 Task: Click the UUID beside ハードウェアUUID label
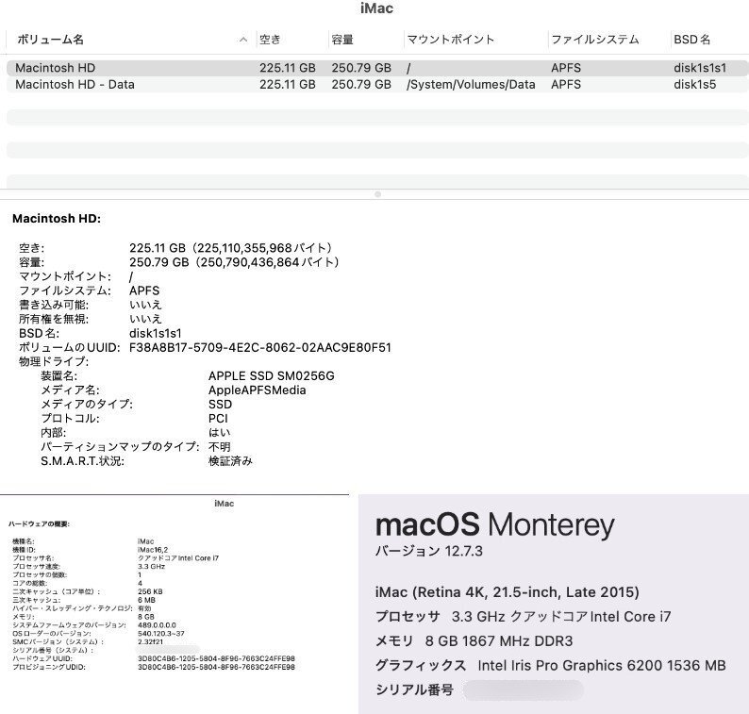click(x=216, y=658)
